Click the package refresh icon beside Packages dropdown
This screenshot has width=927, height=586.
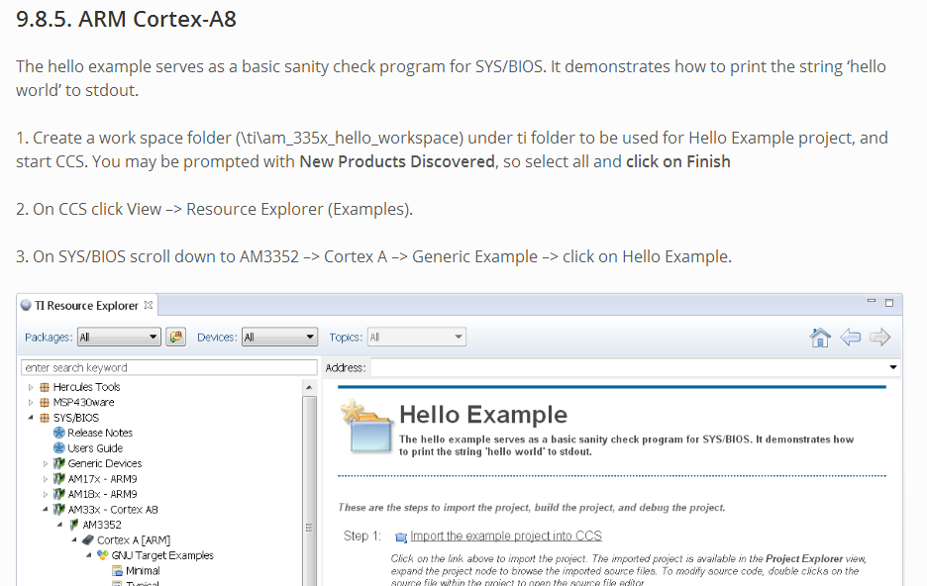point(175,337)
